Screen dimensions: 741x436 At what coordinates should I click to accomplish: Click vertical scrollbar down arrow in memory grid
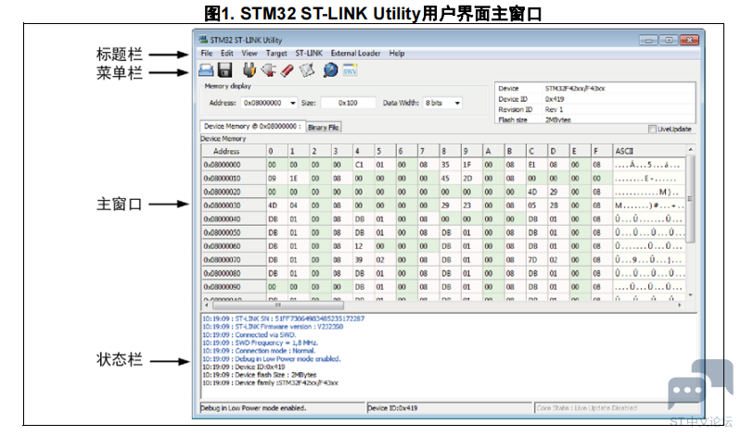(x=690, y=295)
